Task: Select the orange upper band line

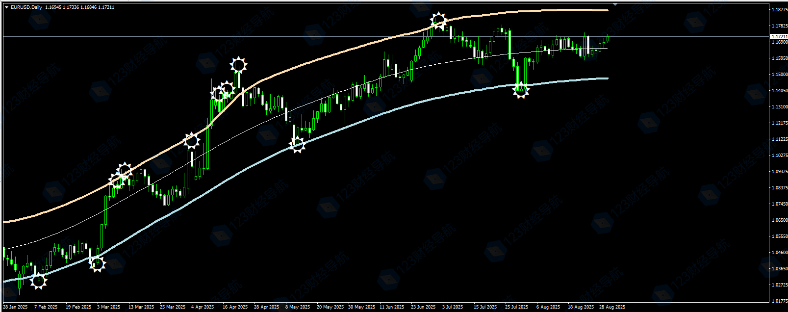Action: 343,51
